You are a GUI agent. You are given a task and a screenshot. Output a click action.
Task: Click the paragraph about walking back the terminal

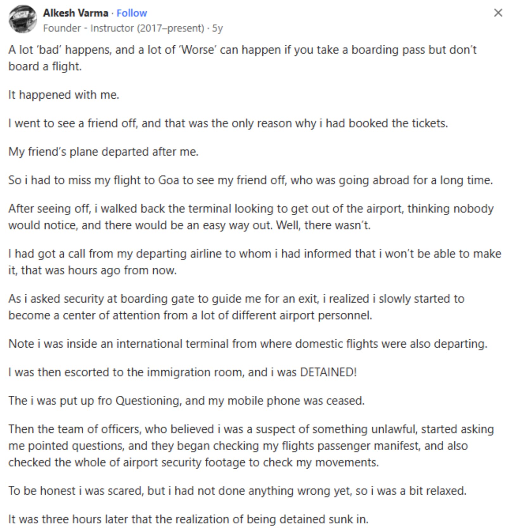[x=250, y=217]
